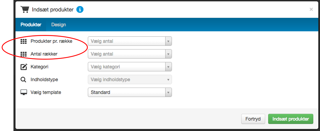Click the green Indsæt produkter button
320x131 pixels.
pyautogui.click(x=291, y=119)
